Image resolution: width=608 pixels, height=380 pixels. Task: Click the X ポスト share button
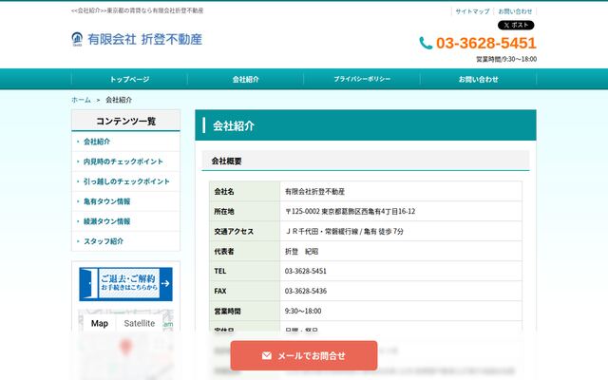(x=516, y=26)
